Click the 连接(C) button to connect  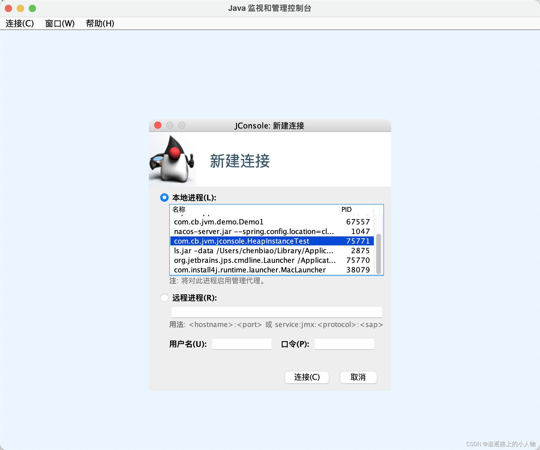[x=307, y=377]
